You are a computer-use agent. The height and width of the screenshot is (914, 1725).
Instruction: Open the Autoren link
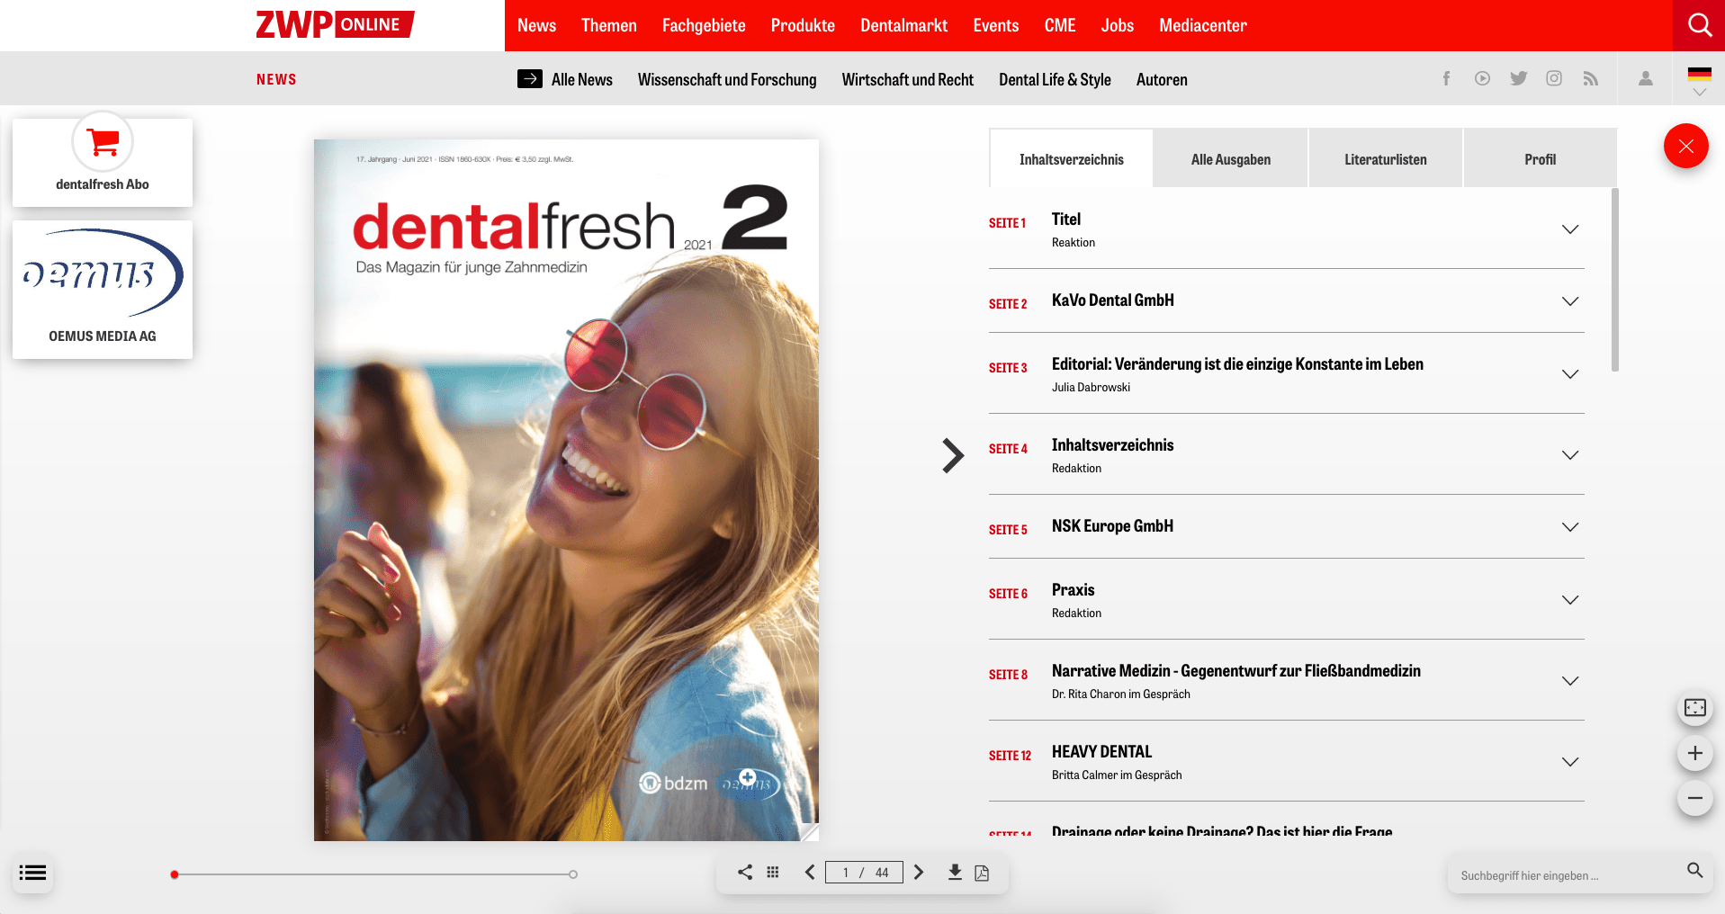click(1162, 79)
